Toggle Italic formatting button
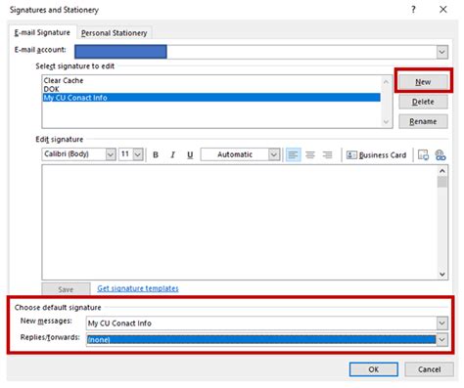This screenshot has height=388, width=464. point(172,154)
